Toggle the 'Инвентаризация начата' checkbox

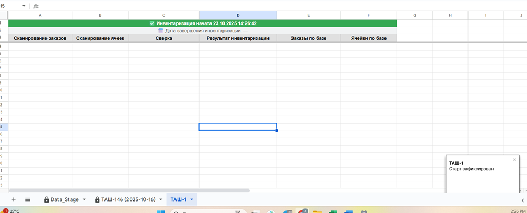coord(152,23)
